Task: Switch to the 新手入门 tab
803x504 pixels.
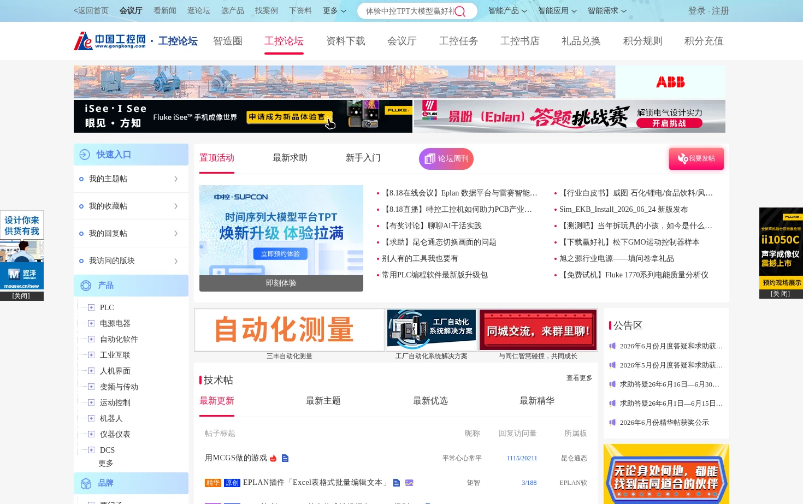Action: click(363, 158)
